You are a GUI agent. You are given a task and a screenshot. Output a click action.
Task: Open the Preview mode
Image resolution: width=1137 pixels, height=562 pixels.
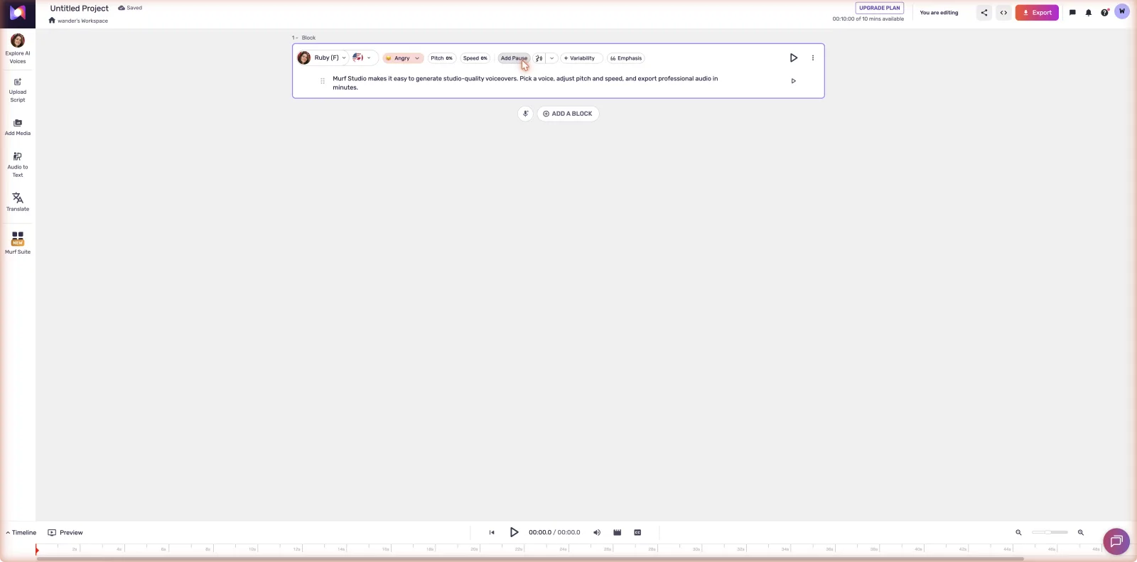65,533
